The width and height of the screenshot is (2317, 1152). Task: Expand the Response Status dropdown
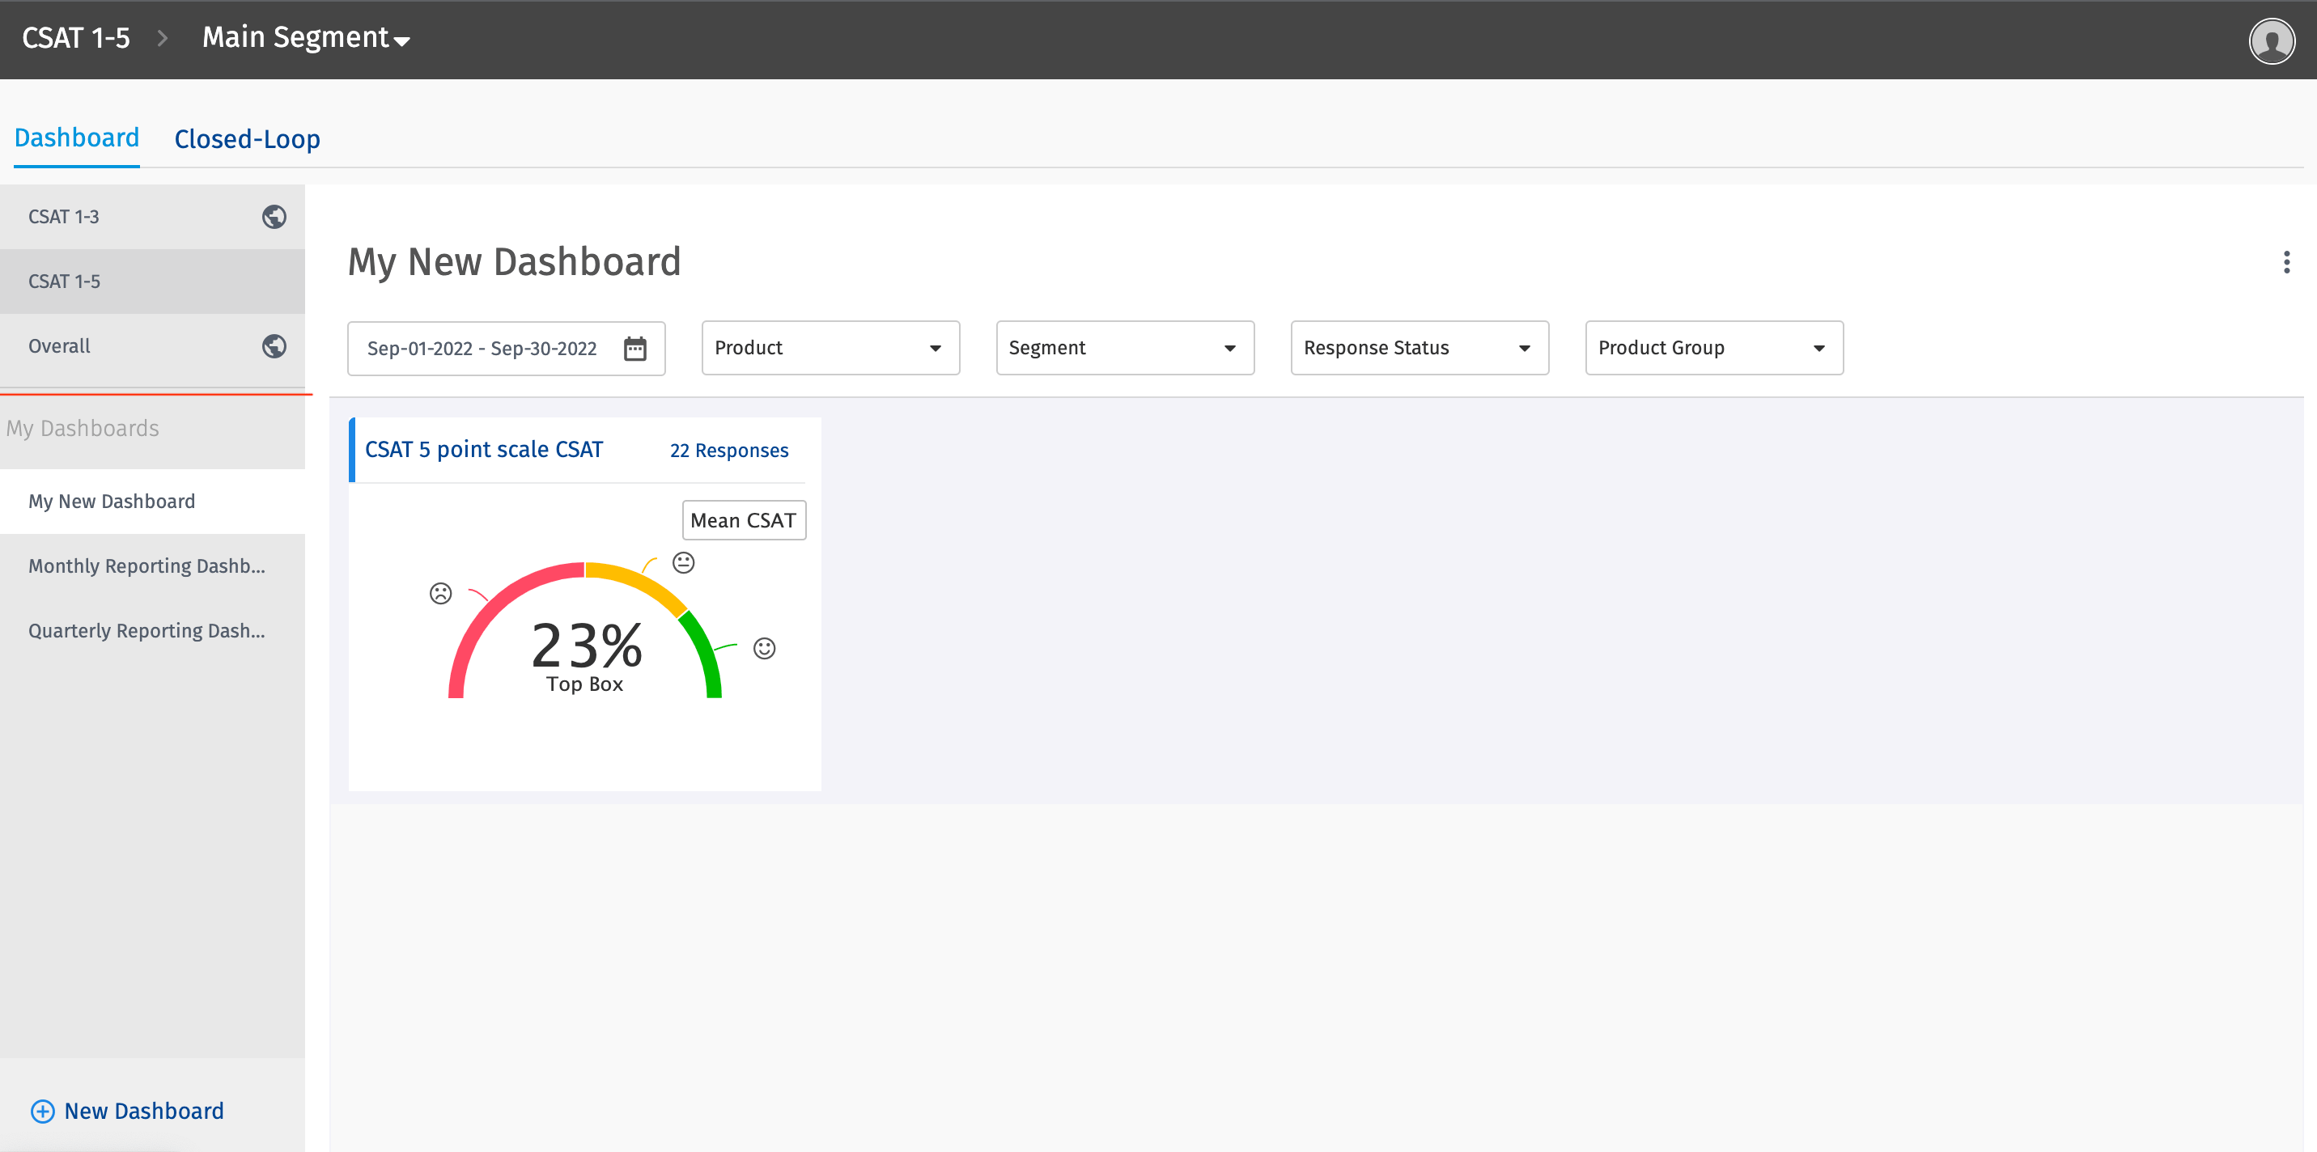click(x=1419, y=348)
